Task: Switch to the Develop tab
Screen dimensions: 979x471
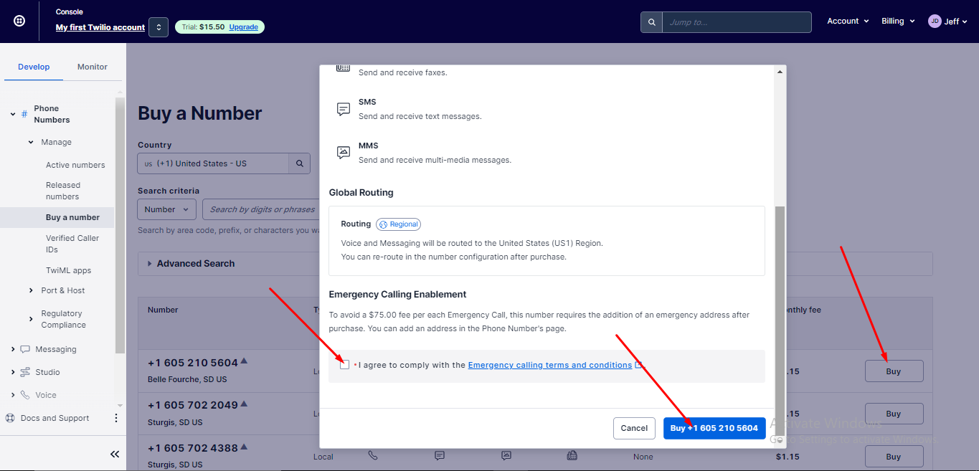Action: 34,67
